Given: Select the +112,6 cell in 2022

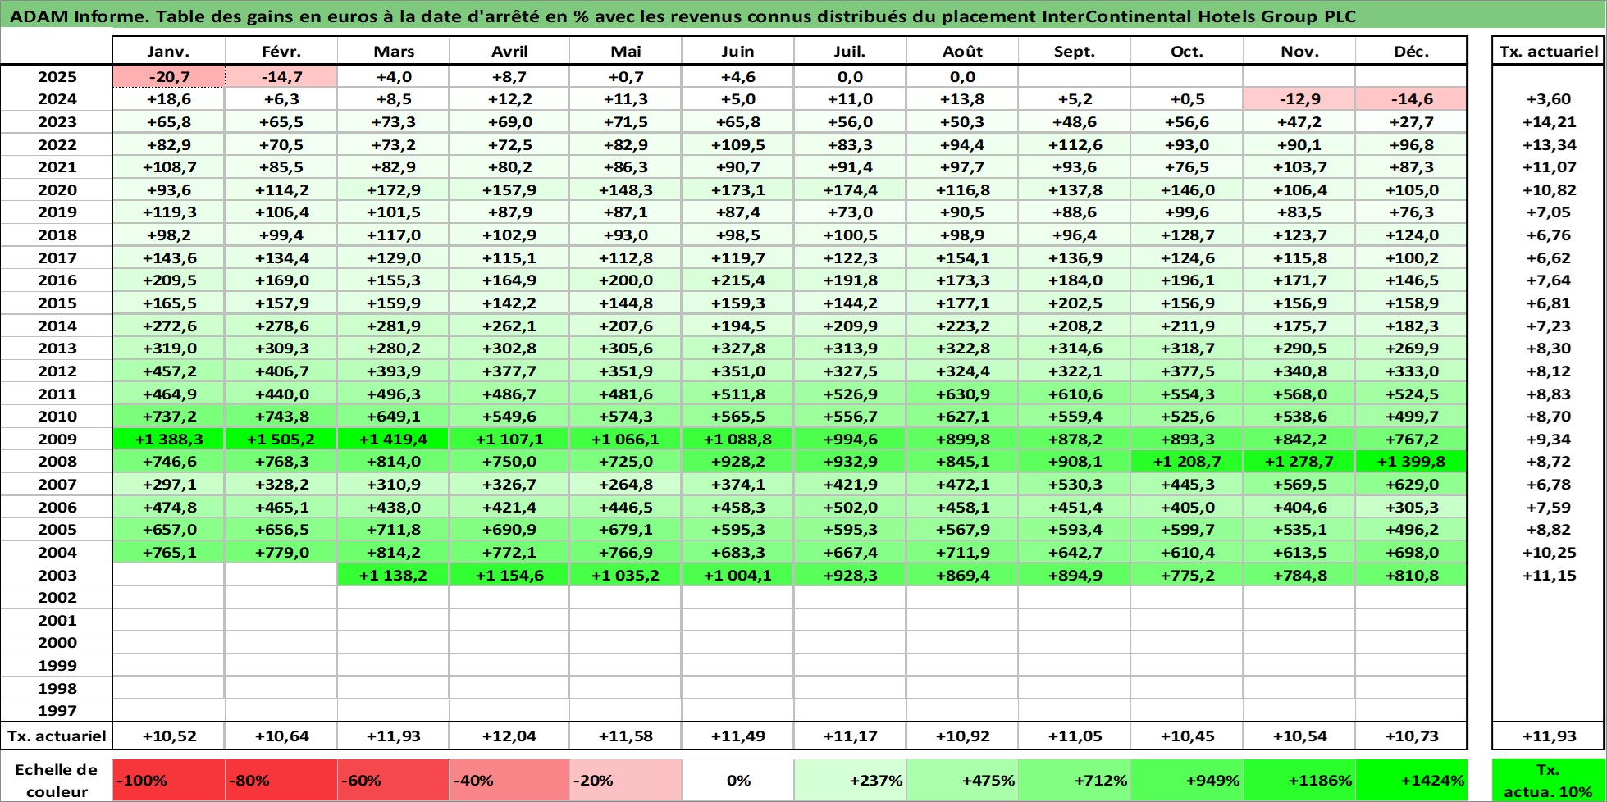Looking at the screenshot, I should pyautogui.click(x=1075, y=145).
